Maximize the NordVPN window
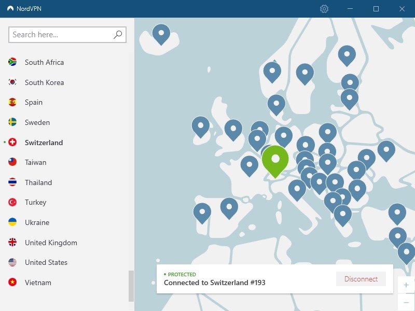Image resolution: width=415 pixels, height=311 pixels. (376, 9)
